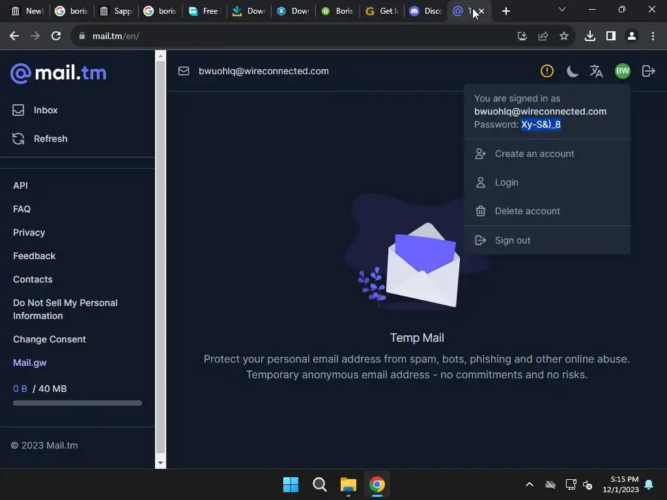Image resolution: width=667 pixels, height=500 pixels.
Task: Bookmark this page with the star icon
Action: click(x=563, y=36)
